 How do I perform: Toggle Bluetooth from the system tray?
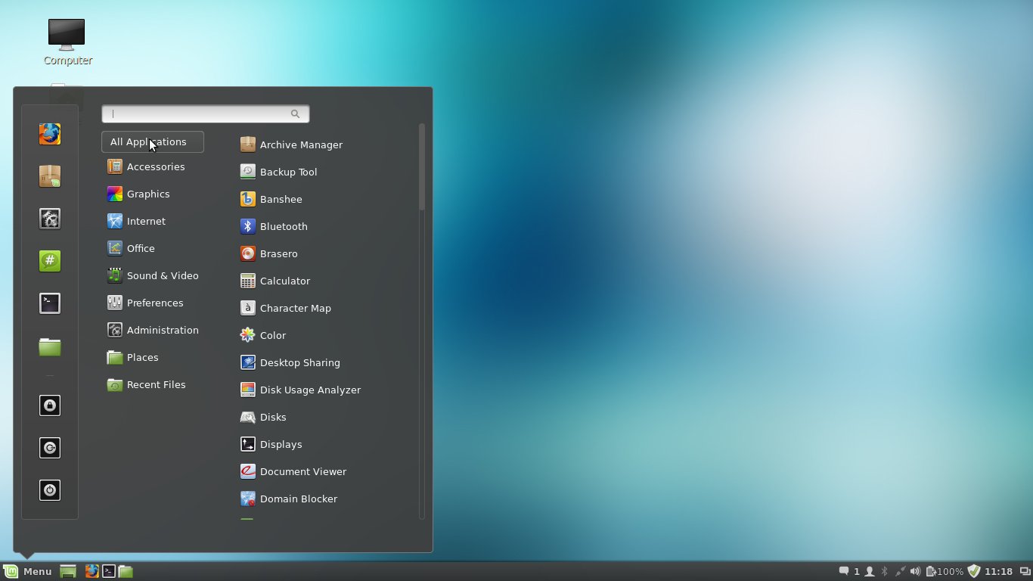(x=884, y=571)
